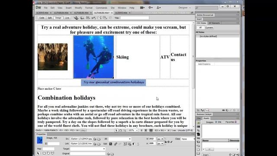Click the <table#table3> tag in tag selector

51,130
